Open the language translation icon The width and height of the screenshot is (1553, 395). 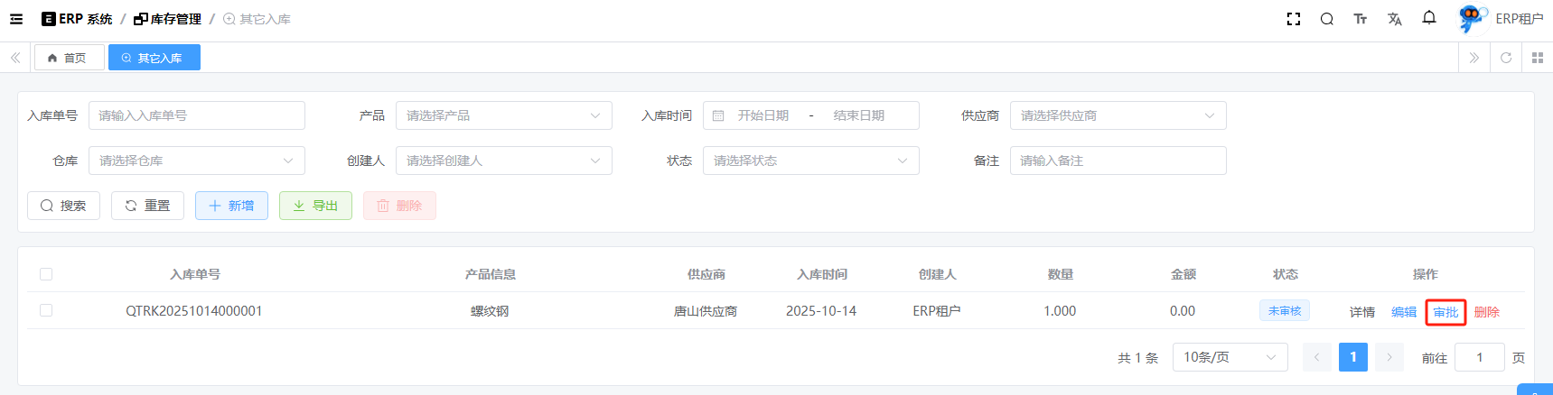click(1394, 19)
